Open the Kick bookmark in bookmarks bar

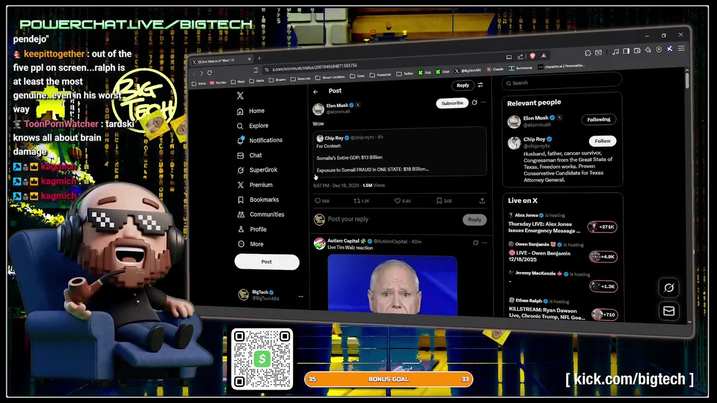click(425, 73)
